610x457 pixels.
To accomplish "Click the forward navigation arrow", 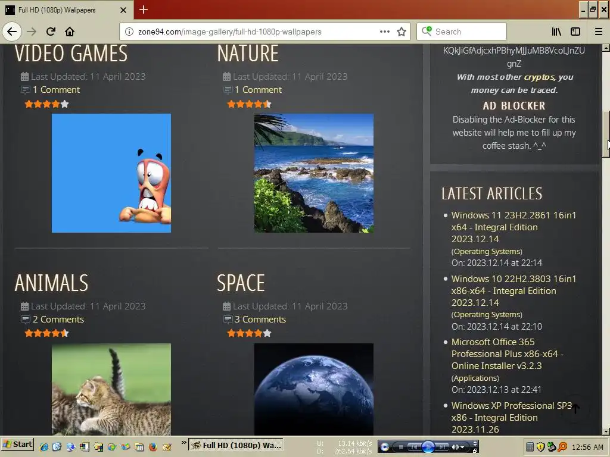I will 32,32.
